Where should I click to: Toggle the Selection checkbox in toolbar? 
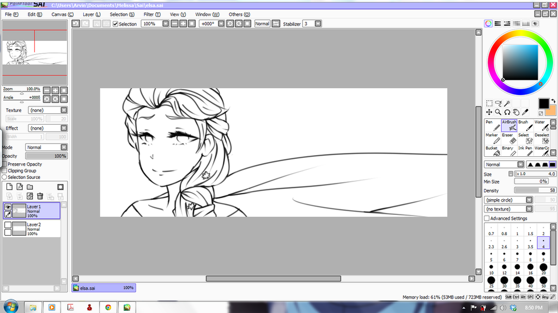(x=116, y=24)
